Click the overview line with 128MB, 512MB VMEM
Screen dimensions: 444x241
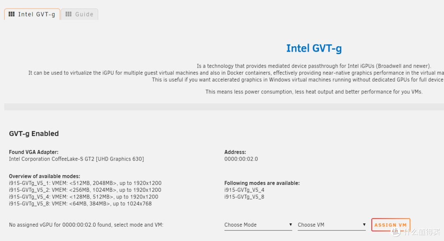click(x=83, y=197)
